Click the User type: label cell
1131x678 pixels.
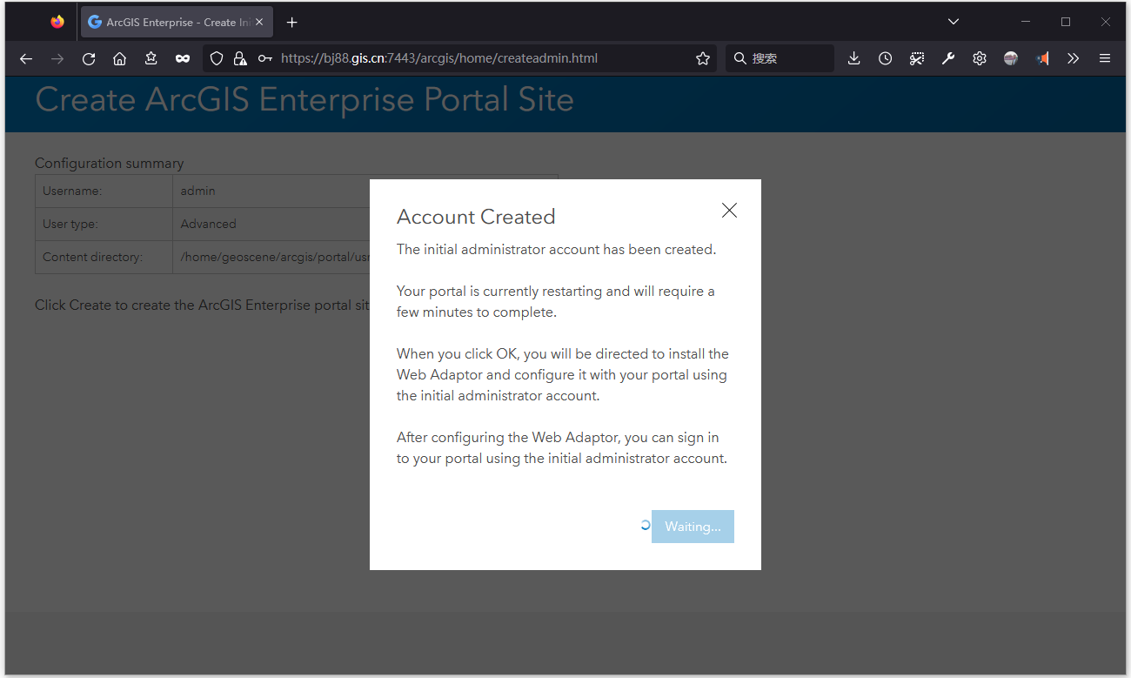[104, 224]
